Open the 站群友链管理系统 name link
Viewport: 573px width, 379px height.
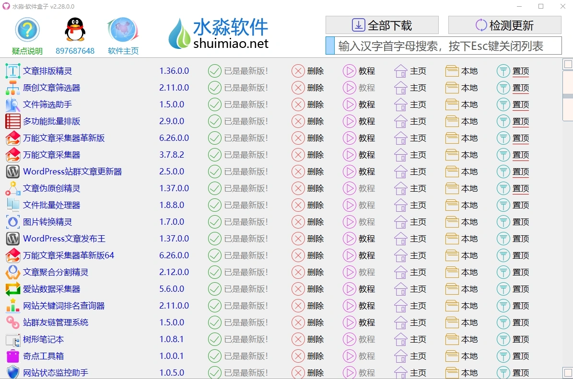tap(56, 323)
